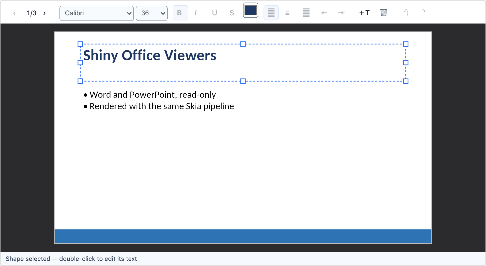This screenshot has height=266, width=486.
Task: Click the right-middle resize handle of title
Action: [x=406, y=63]
